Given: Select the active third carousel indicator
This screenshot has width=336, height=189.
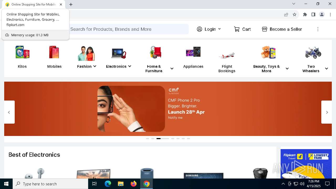Looking at the screenshot, I should point(163,138).
